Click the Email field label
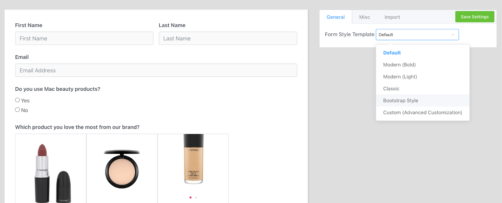This screenshot has height=203, width=502. pos(22,57)
